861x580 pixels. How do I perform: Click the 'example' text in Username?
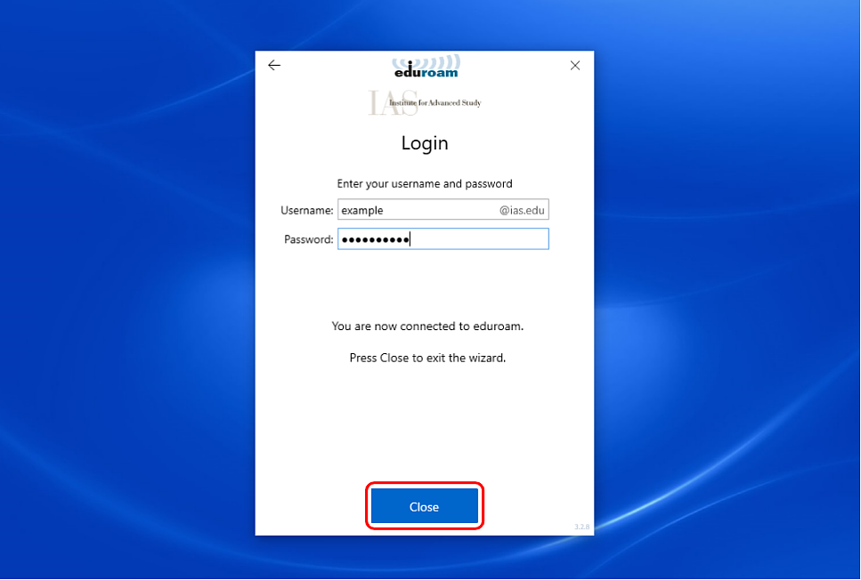point(361,211)
